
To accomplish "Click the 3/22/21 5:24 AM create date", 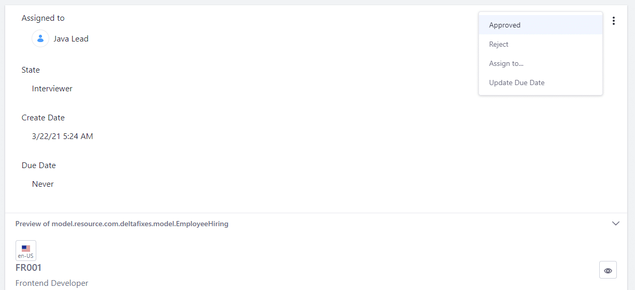I will tap(63, 136).
